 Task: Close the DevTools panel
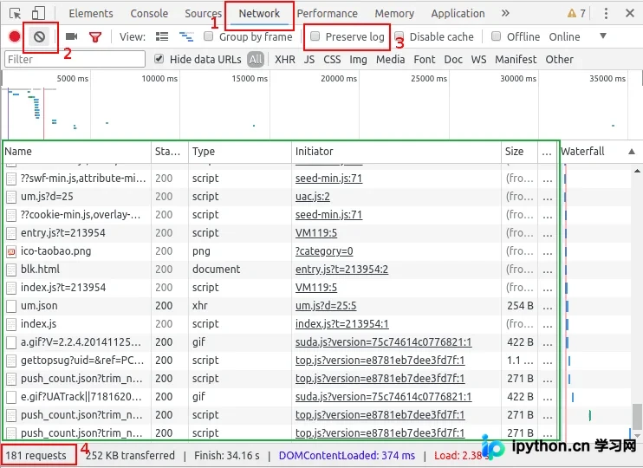pos(630,13)
